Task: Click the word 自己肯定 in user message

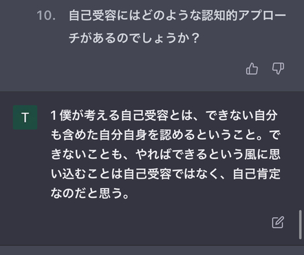Action: click(257, 174)
